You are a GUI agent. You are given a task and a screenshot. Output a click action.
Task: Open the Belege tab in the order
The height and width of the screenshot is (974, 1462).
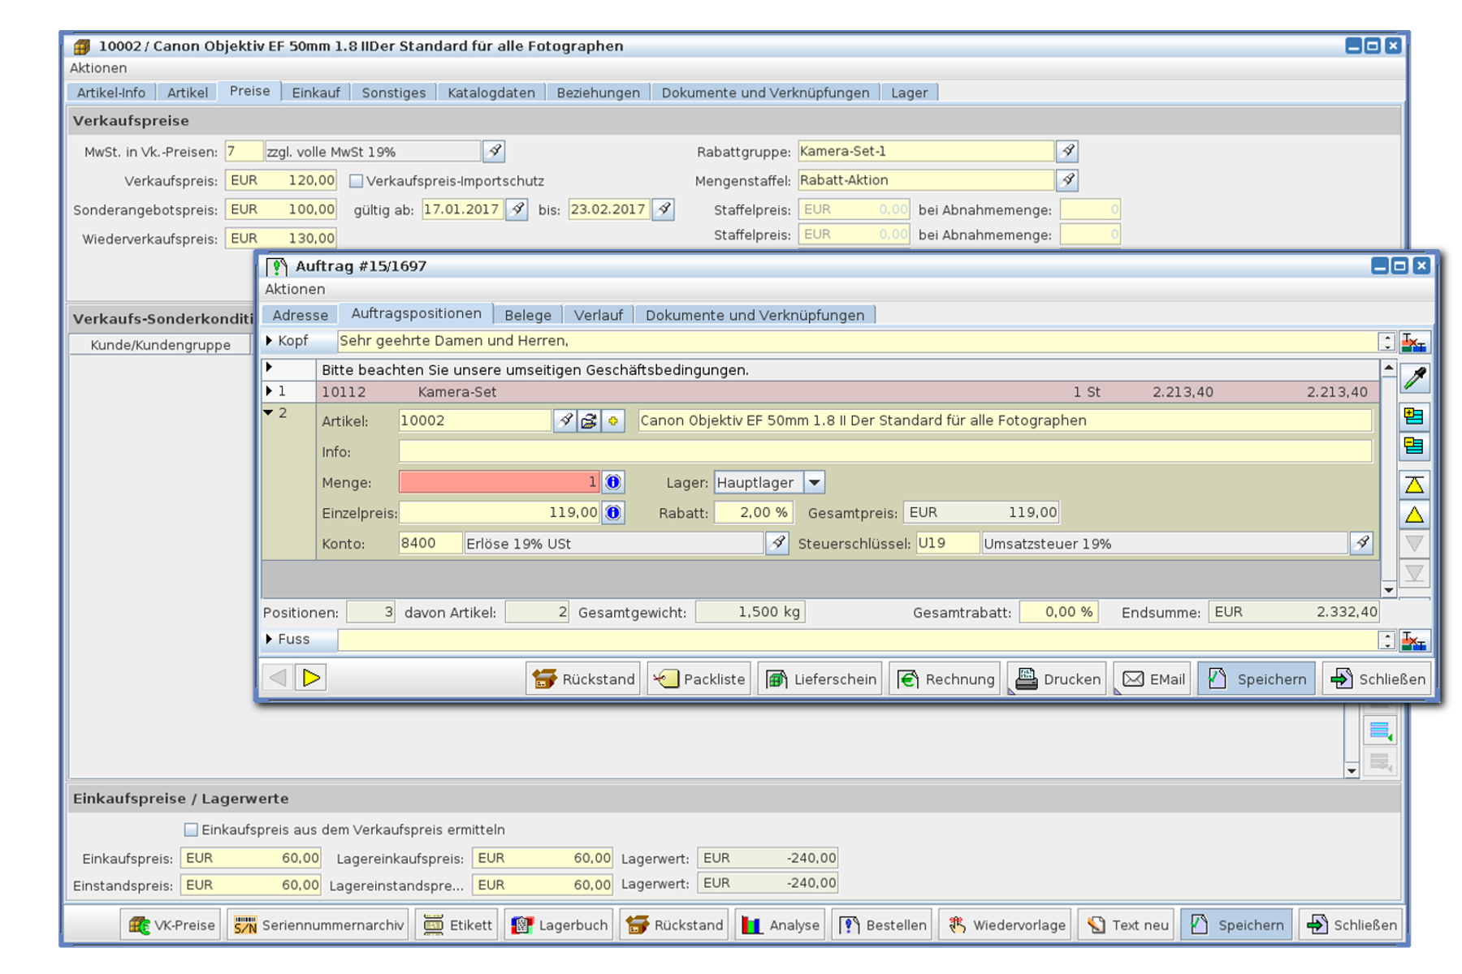[x=527, y=315]
